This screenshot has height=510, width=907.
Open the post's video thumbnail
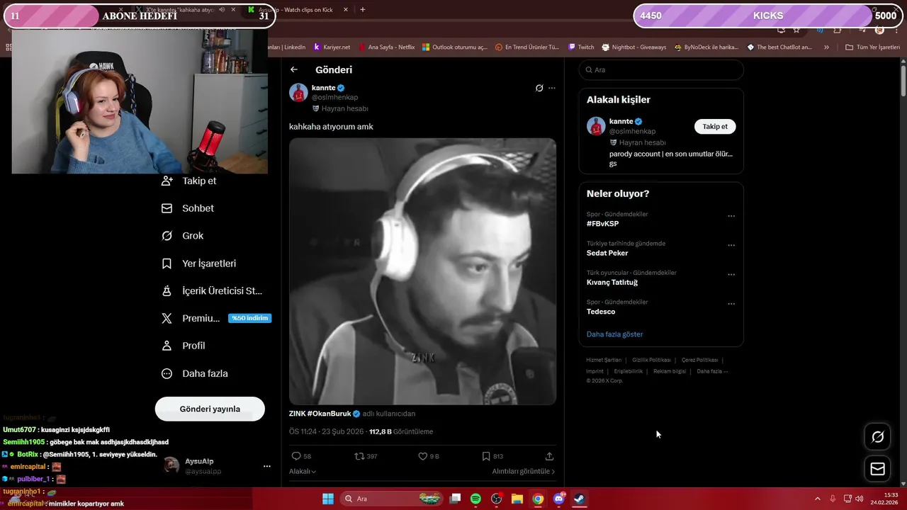(422, 271)
